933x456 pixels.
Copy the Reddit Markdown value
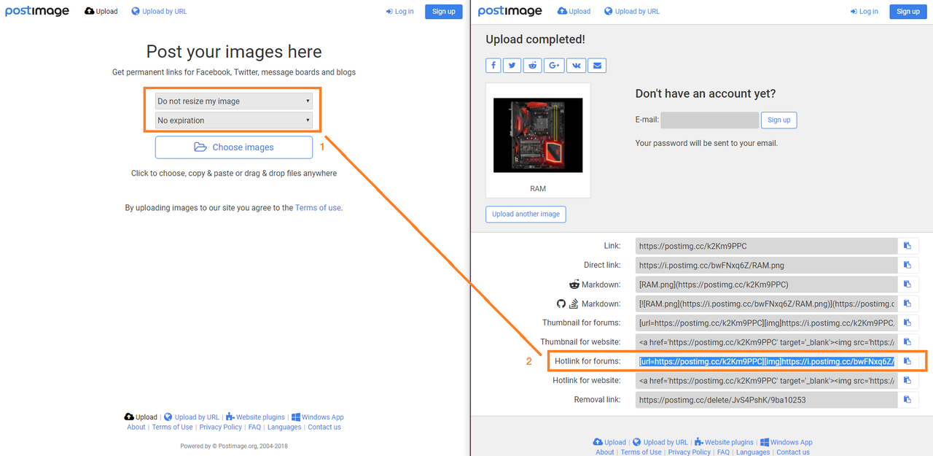907,285
